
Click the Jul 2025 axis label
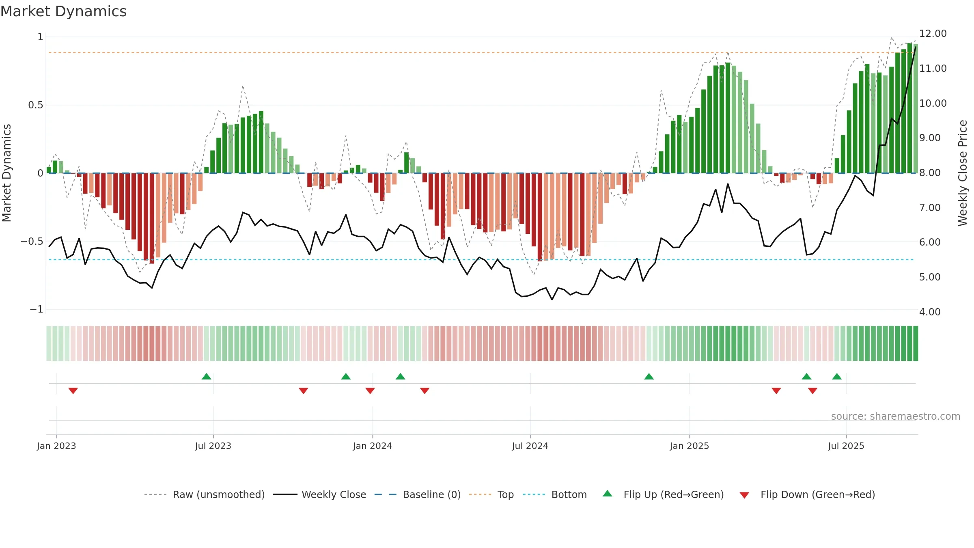click(x=846, y=446)
